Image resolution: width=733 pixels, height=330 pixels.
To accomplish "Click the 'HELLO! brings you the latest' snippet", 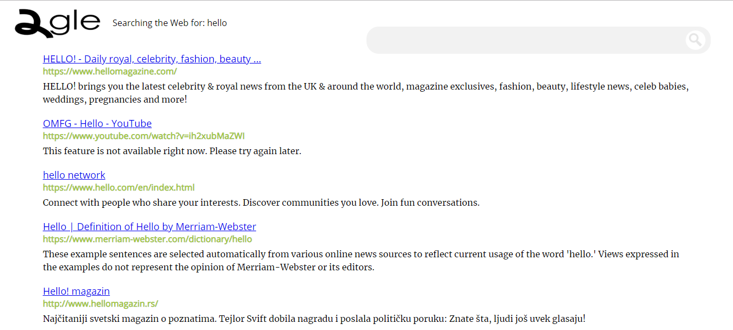I will click(x=366, y=93).
